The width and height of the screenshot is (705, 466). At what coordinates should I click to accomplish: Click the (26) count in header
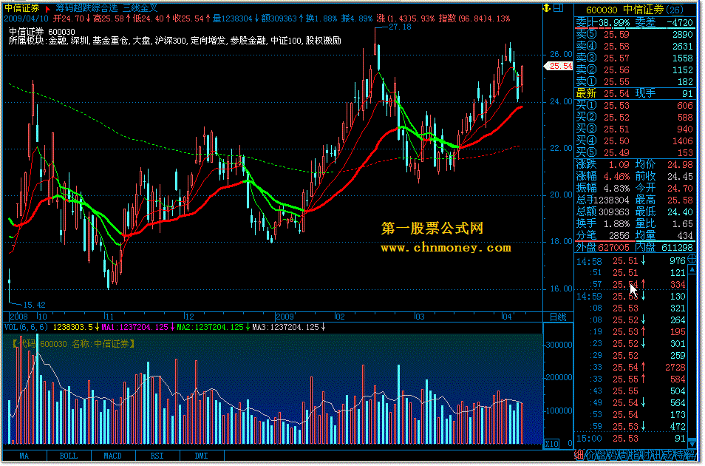point(674,10)
